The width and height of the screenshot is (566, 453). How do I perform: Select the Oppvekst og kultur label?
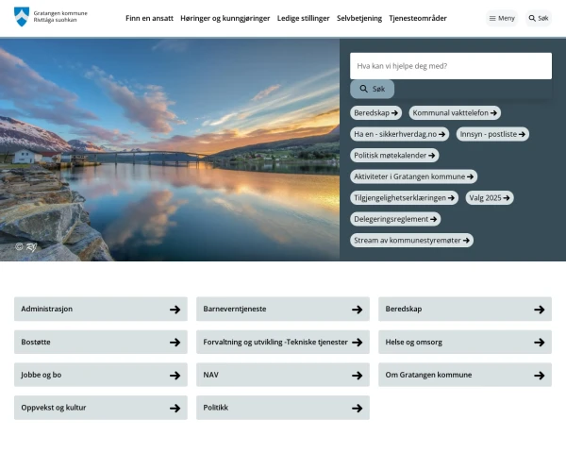[54, 408]
